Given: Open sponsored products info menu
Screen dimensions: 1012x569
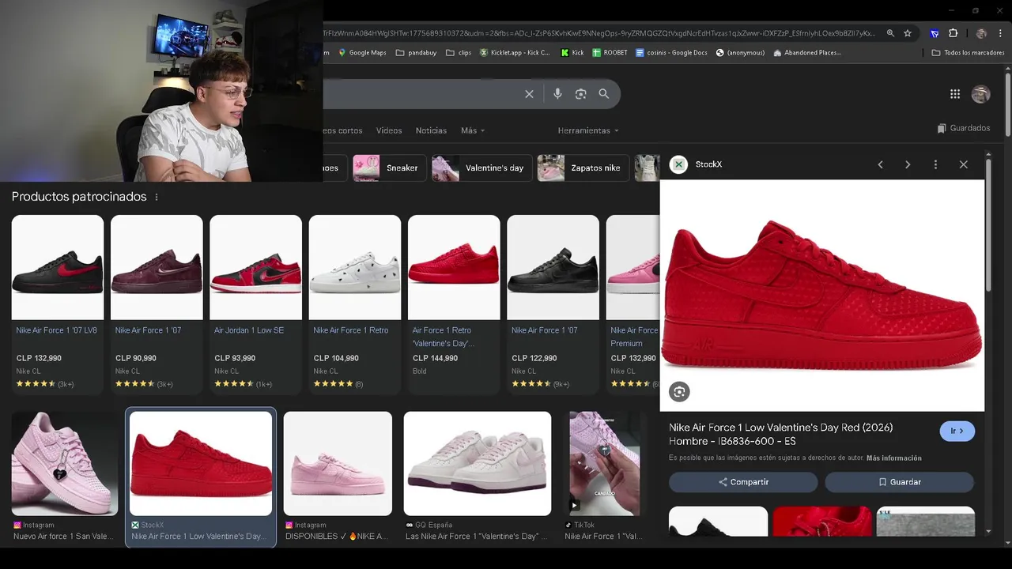Looking at the screenshot, I should [157, 197].
